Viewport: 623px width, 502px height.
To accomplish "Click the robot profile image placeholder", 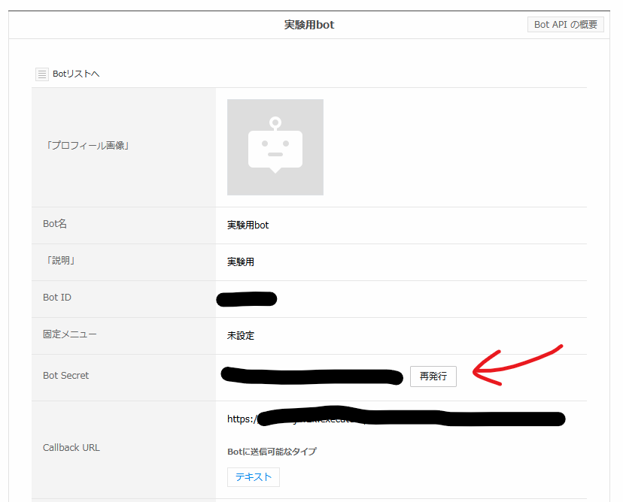I will point(275,147).
